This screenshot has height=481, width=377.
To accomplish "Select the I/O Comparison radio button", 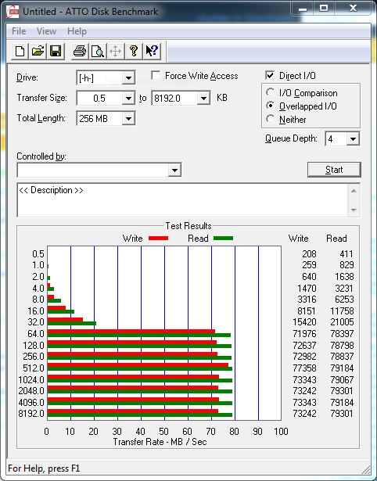I will (271, 92).
